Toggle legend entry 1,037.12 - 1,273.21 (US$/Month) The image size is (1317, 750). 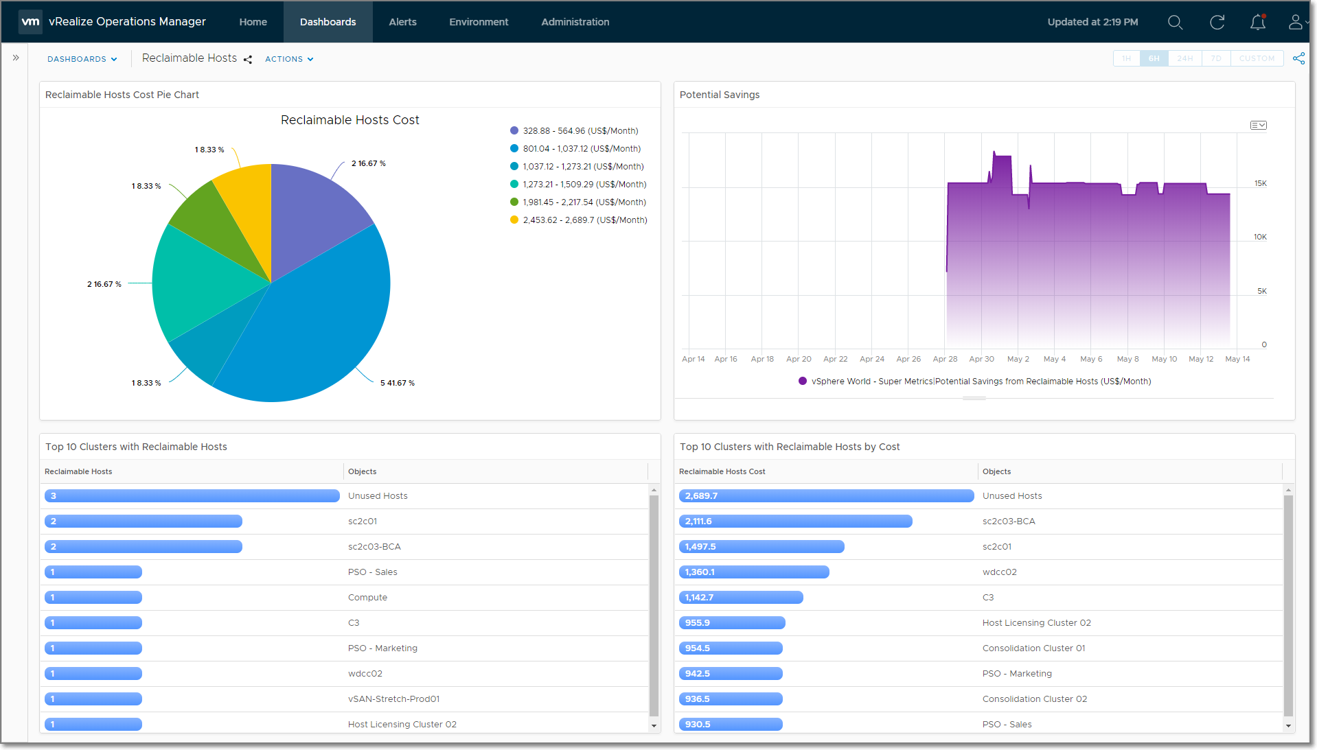tap(577, 166)
